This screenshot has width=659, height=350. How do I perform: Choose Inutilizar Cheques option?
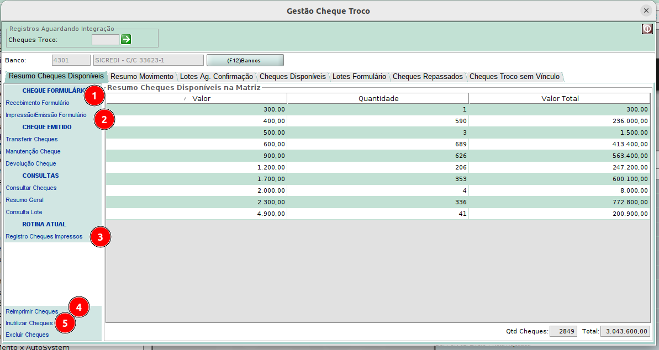[x=29, y=323]
